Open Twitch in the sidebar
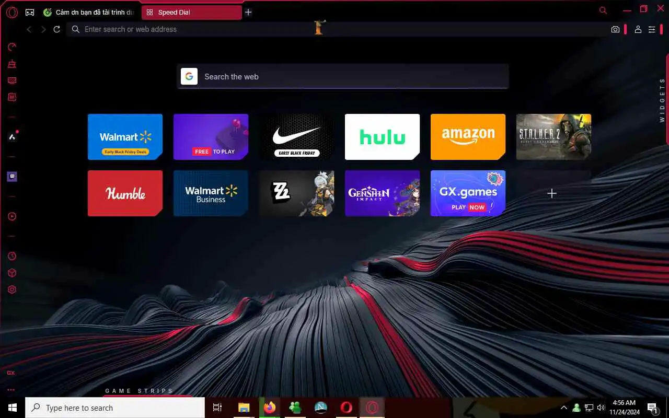 pyautogui.click(x=12, y=177)
